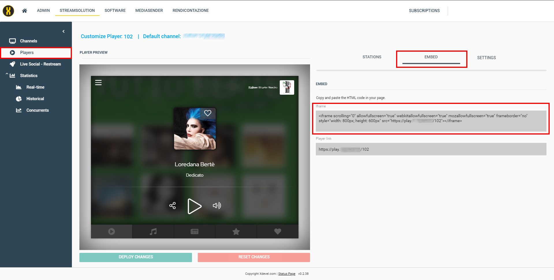This screenshot has width=554, height=280.
Task: Switch to the SETTINGS tab
Action: [486, 58]
